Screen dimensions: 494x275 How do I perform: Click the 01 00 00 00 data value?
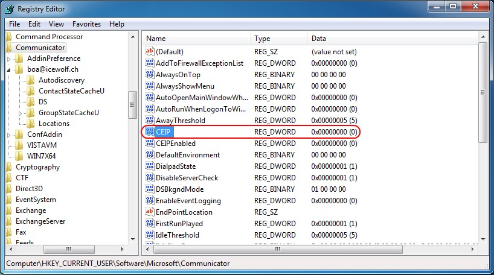point(329,189)
